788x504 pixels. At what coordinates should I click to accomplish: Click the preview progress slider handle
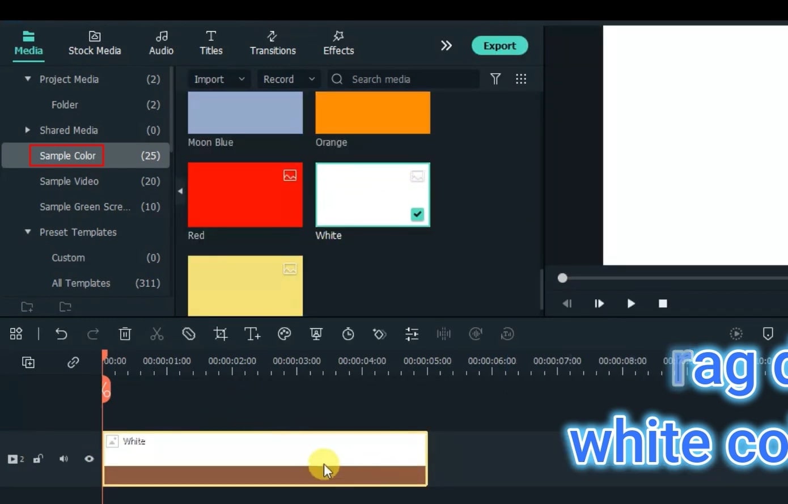point(562,278)
